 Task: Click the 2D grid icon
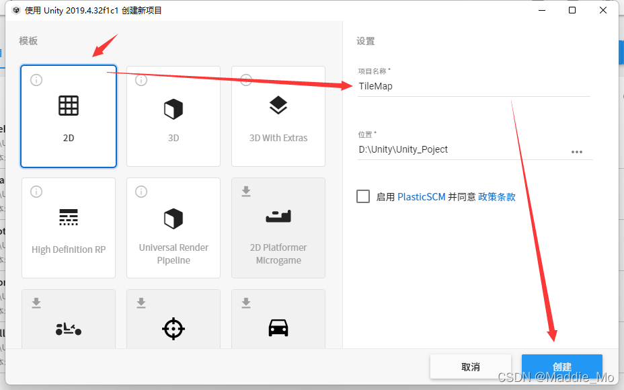(x=69, y=106)
